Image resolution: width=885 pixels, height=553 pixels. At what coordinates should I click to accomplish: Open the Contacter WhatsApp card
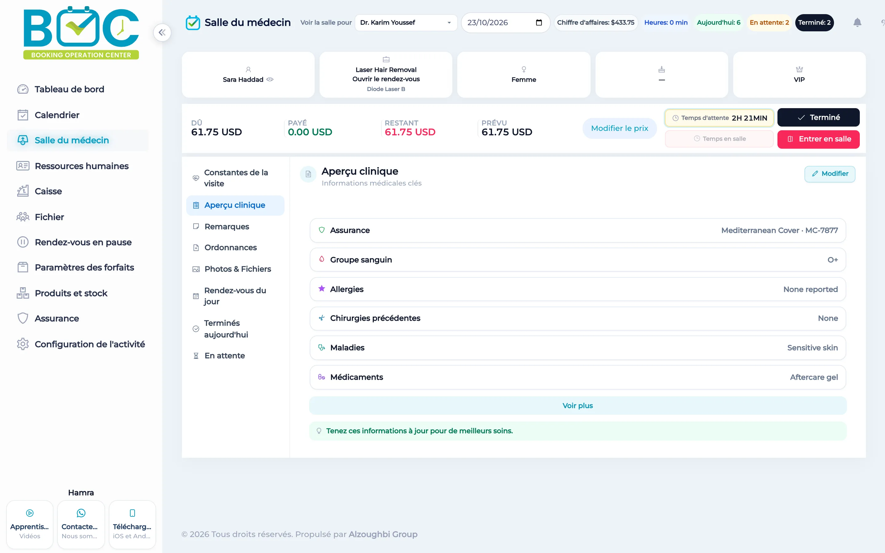tap(81, 524)
